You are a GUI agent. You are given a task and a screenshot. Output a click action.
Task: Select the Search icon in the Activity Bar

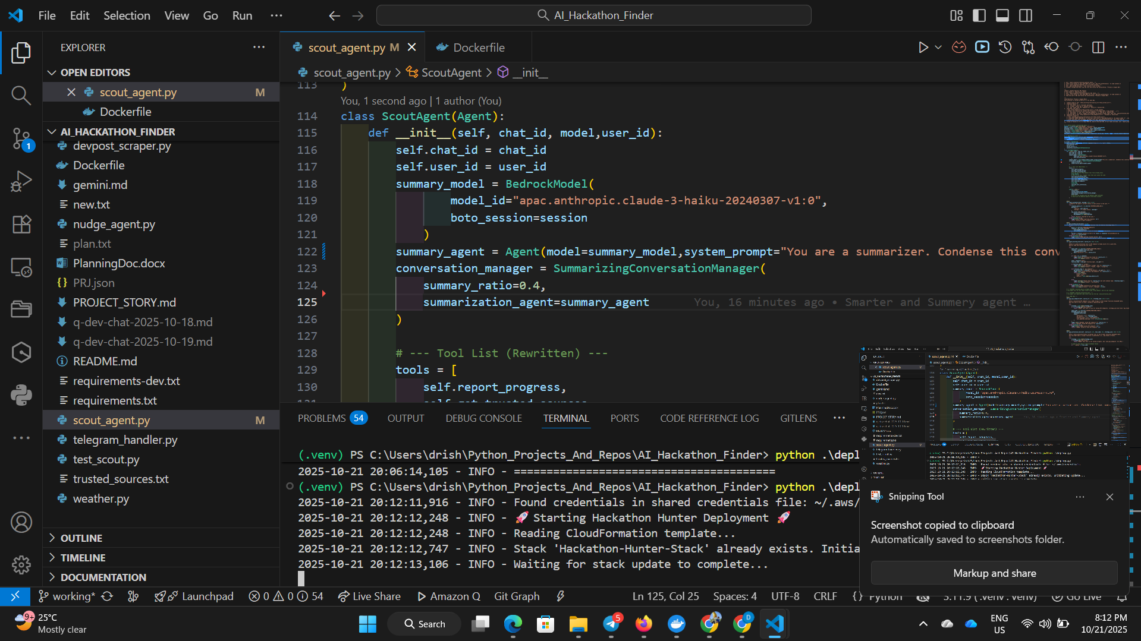click(21, 95)
